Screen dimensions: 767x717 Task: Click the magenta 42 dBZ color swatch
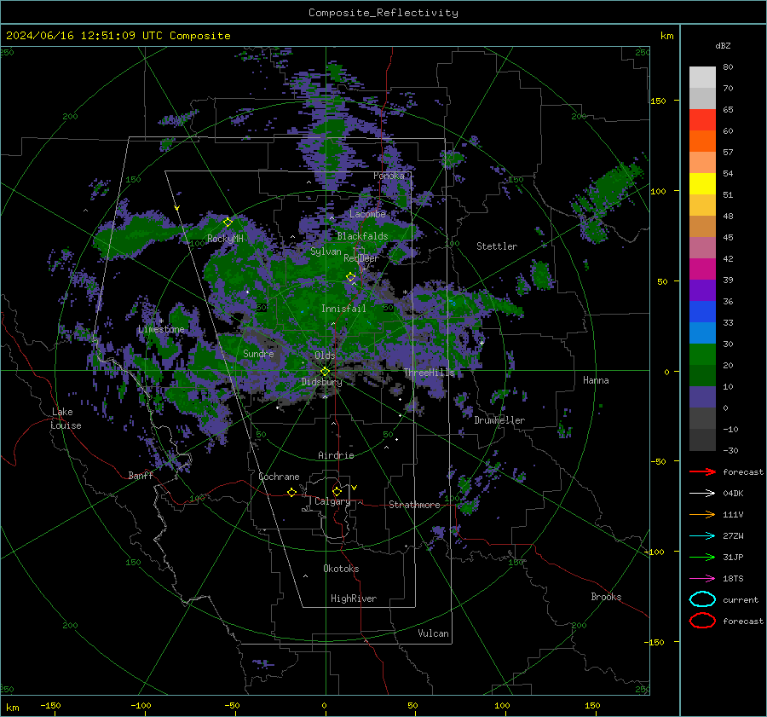tap(702, 269)
